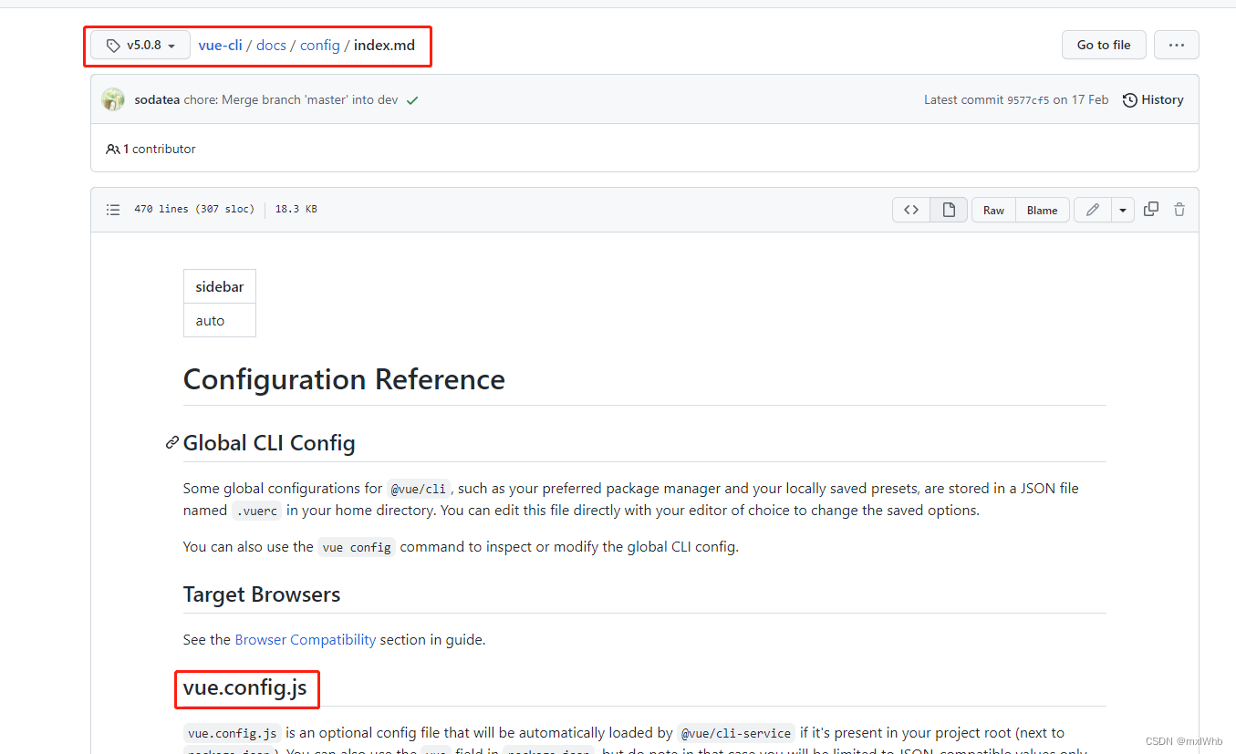
Task: Click the Go to file button
Action: click(1104, 45)
